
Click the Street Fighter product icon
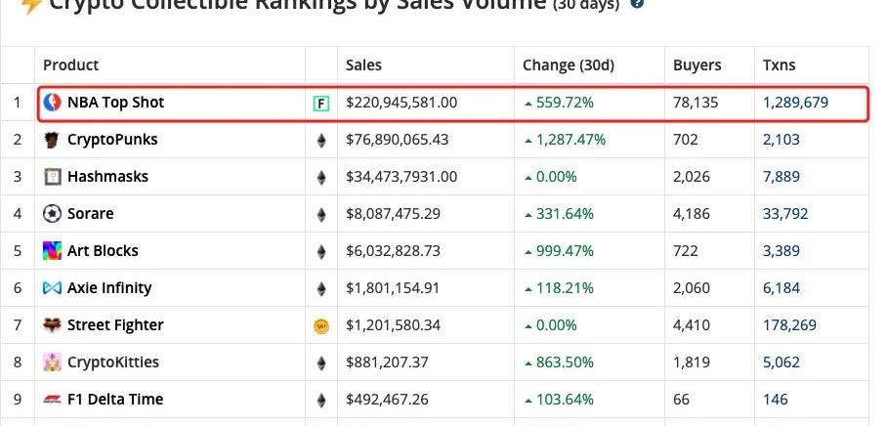(x=52, y=324)
